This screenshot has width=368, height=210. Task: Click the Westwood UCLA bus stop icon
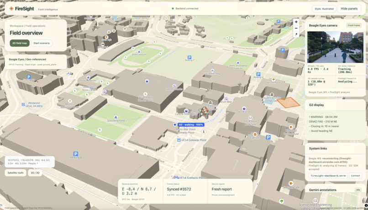(x=23, y=104)
